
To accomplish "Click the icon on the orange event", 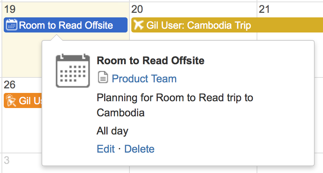I will [11, 101].
